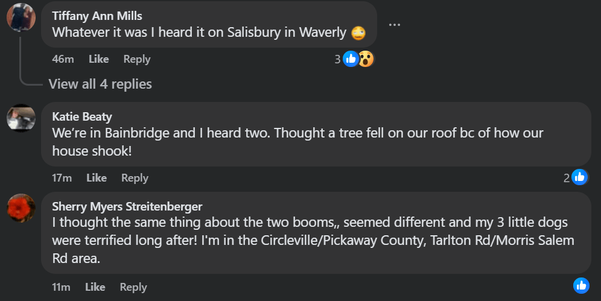601x301 pixels.
Task: Open Tiffany Ann Mills' profile picture
Action: [21, 17]
